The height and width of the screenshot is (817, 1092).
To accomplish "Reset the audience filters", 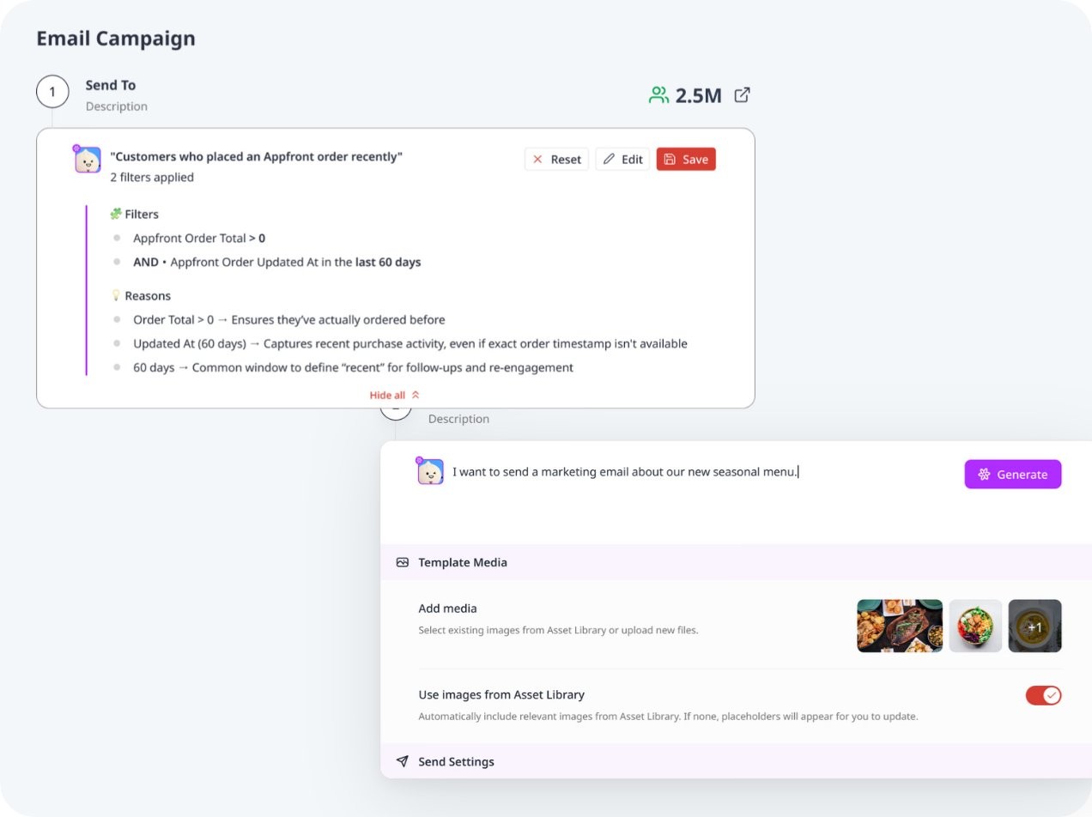I will (x=556, y=159).
